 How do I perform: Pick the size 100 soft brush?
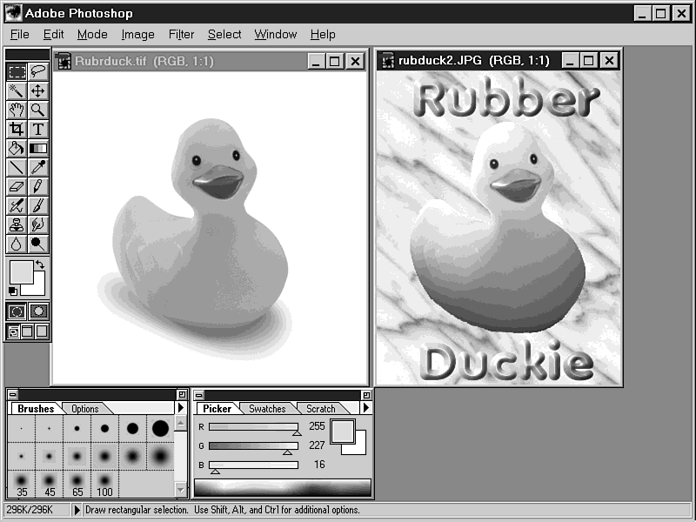(x=104, y=483)
